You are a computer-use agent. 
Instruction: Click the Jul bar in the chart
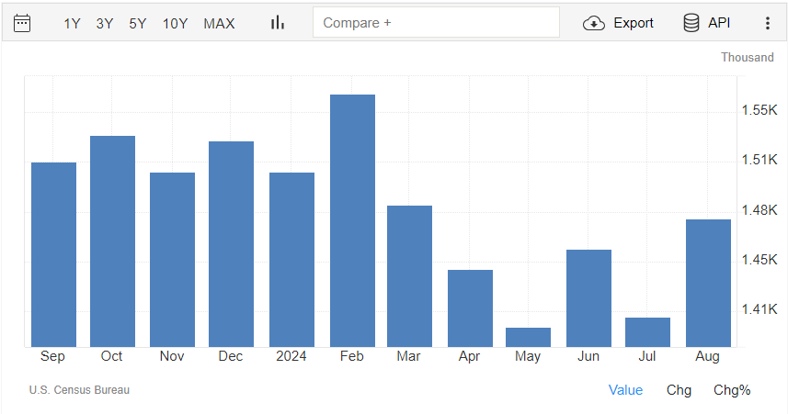point(648,332)
